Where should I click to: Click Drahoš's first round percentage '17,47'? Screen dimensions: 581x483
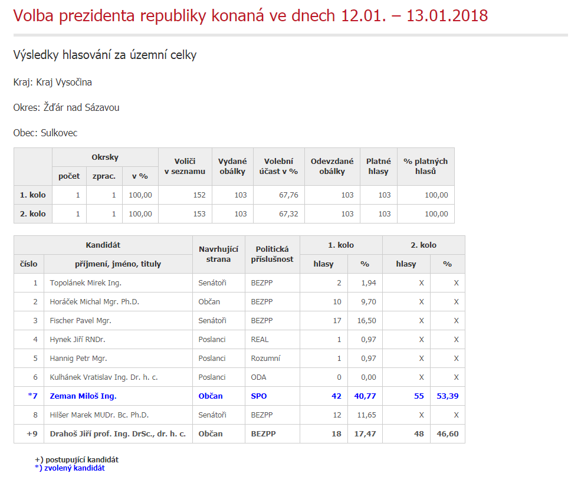[365, 433]
